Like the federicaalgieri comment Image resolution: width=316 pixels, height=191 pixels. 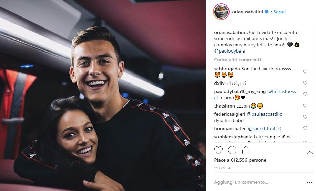coord(305,117)
